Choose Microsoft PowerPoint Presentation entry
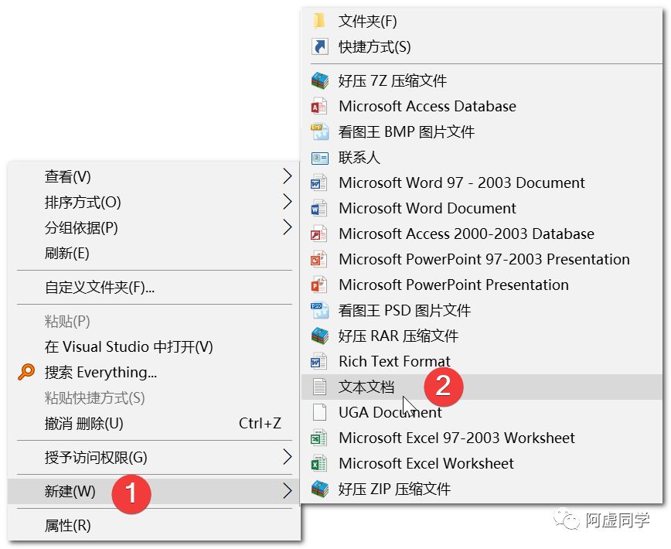This screenshot has height=549, width=671. [x=482, y=285]
